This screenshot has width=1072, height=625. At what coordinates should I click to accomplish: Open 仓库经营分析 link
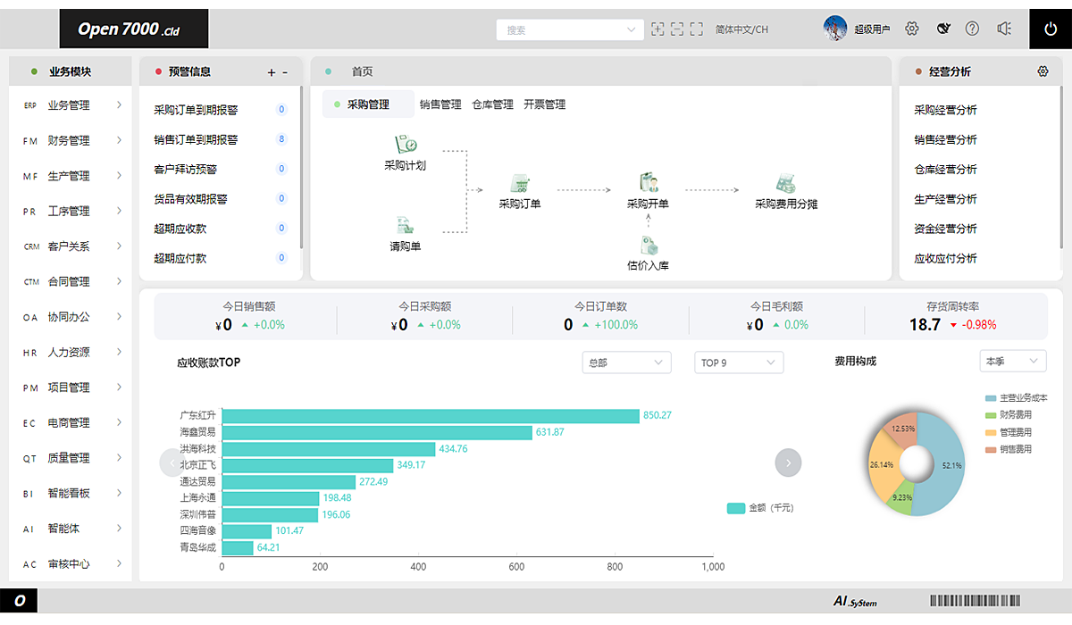click(945, 169)
